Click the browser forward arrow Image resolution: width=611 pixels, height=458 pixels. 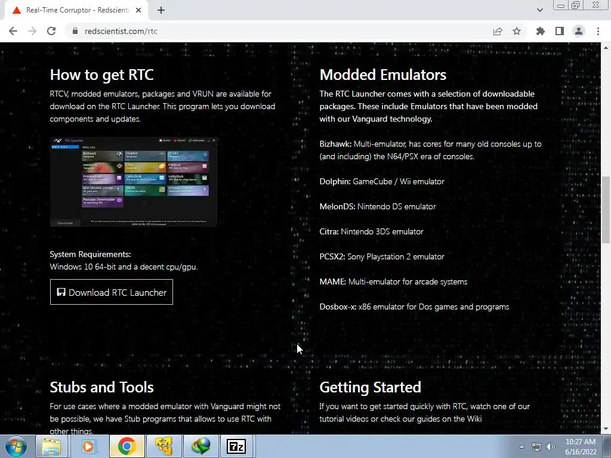(32, 31)
